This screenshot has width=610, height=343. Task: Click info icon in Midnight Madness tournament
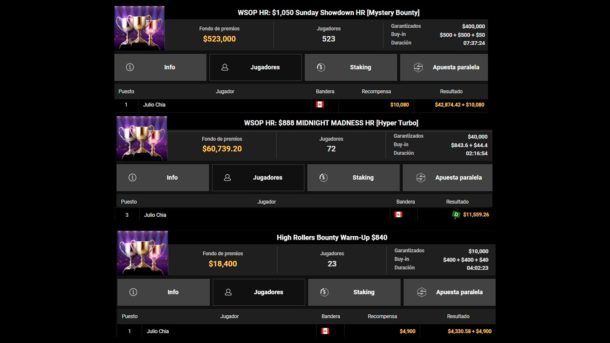tap(132, 178)
